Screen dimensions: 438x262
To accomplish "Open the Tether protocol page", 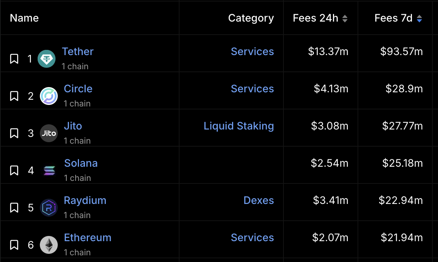I will pyautogui.click(x=77, y=51).
